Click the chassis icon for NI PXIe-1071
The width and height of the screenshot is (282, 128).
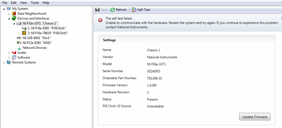pos(19,23)
